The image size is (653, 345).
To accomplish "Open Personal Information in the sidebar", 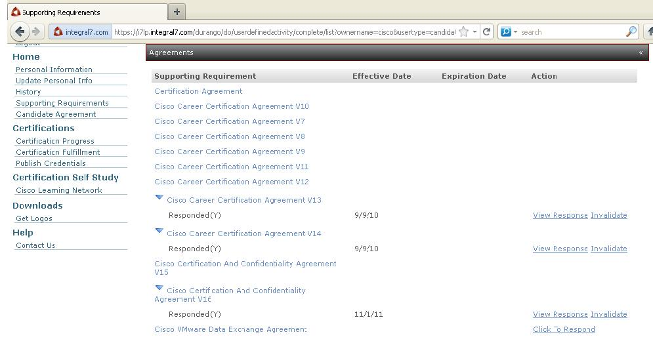I will 54,70.
